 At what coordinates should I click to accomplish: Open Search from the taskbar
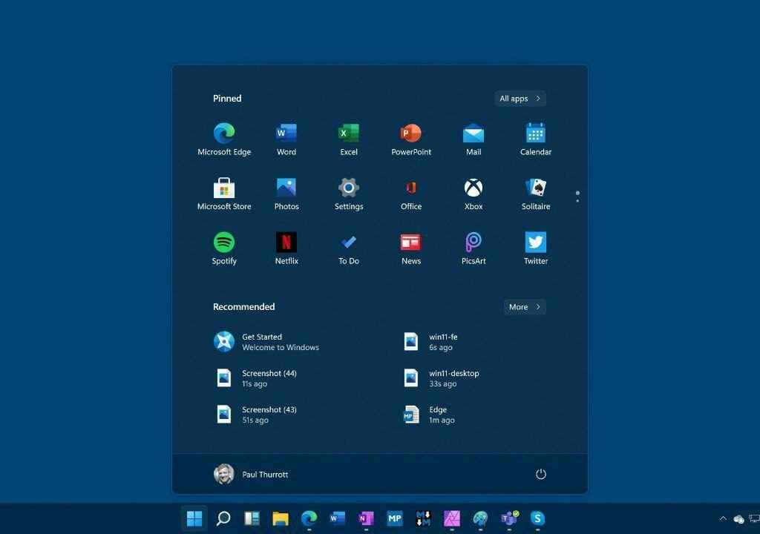click(223, 518)
